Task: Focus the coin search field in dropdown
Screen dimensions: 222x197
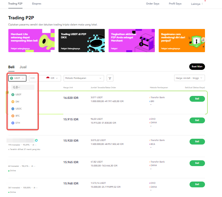Action: [x=23, y=87]
